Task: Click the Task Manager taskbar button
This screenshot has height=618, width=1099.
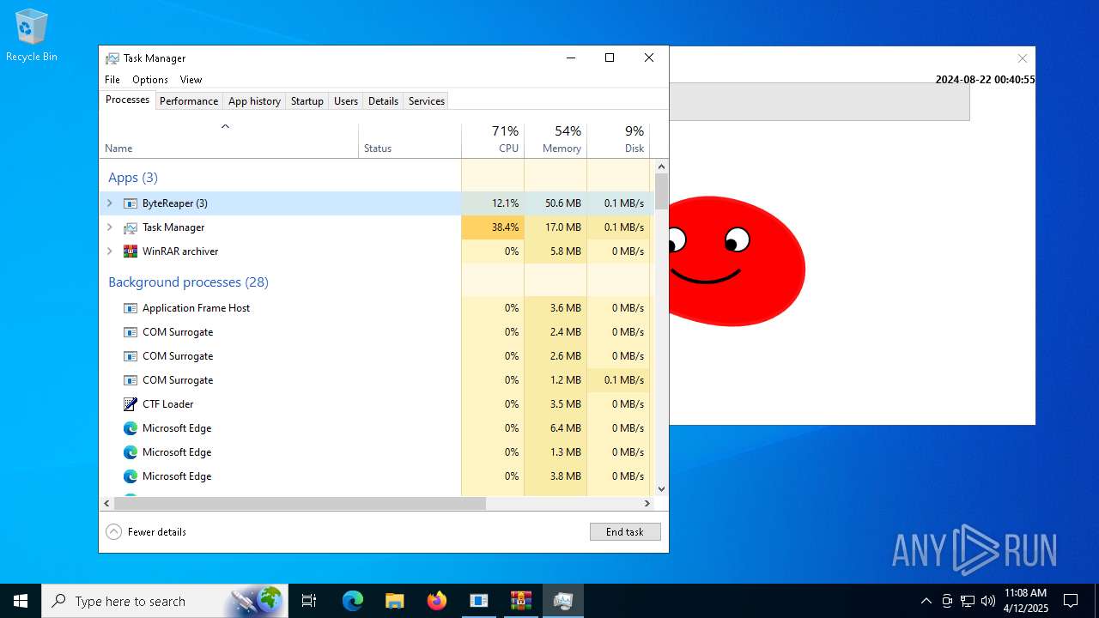Action: (563, 601)
